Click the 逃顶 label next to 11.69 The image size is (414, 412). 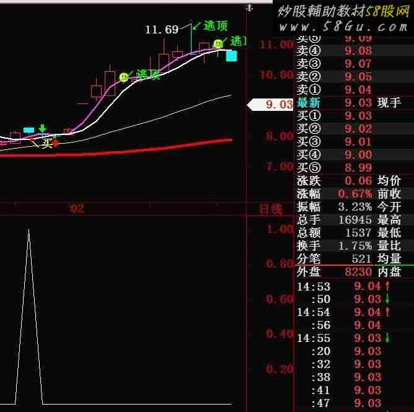tap(216, 25)
